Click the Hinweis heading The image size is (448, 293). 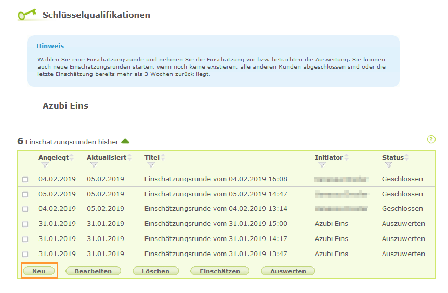pyautogui.click(x=50, y=46)
